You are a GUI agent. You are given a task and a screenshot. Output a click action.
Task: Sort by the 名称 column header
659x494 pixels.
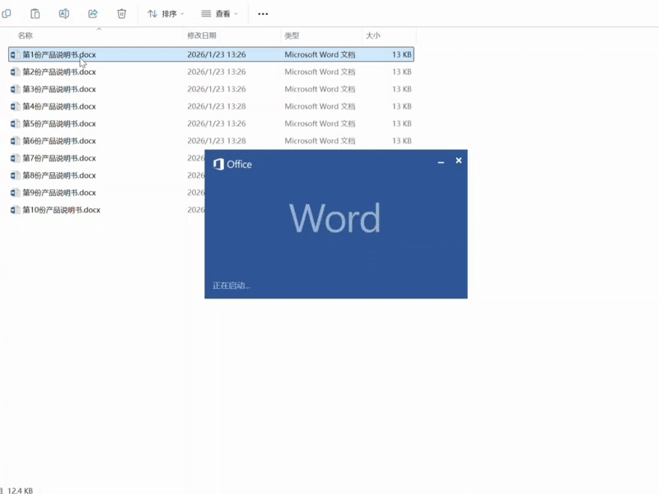(26, 35)
